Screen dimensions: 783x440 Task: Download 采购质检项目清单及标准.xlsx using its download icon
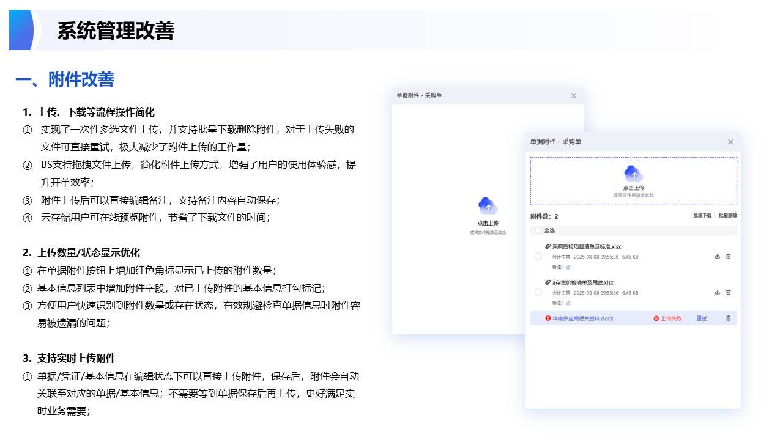coord(717,257)
